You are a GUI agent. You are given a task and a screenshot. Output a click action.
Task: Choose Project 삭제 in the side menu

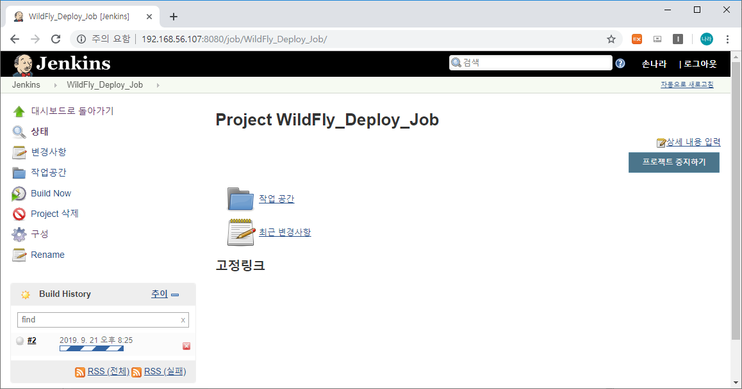[54, 214]
